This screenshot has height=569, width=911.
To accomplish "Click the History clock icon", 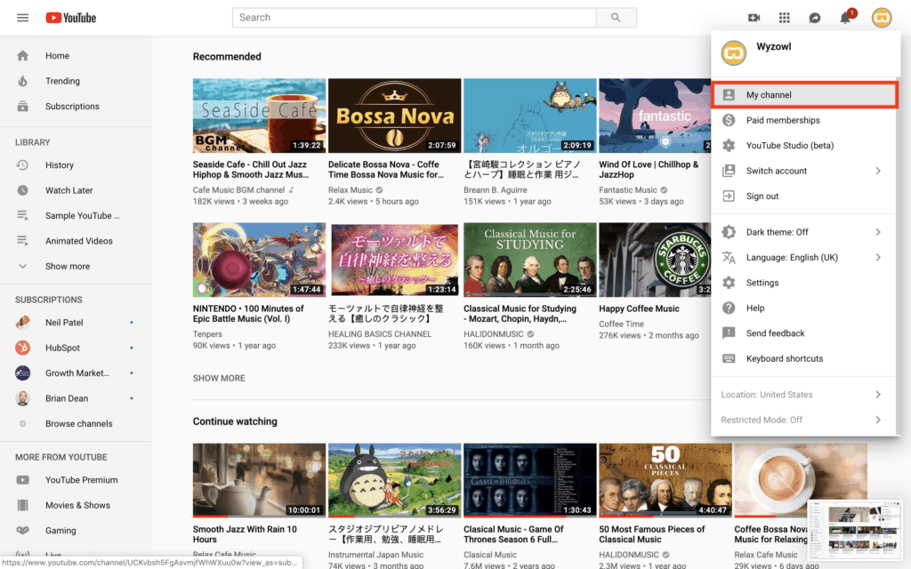I will [x=22, y=164].
